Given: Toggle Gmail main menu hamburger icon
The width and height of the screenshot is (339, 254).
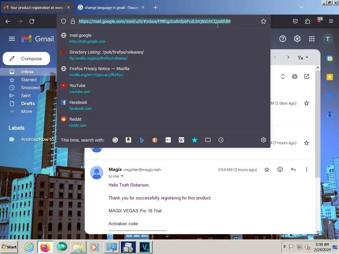Looking at the screenshot, I should [x=12, y=39].
